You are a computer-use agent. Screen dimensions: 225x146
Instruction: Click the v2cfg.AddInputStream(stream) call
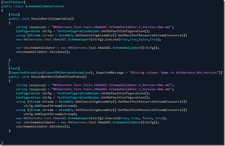[50, 114]
